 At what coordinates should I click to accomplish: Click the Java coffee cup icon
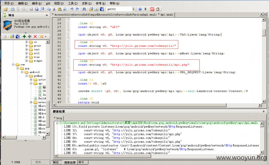pyautogui.click(x=96, y=9)
